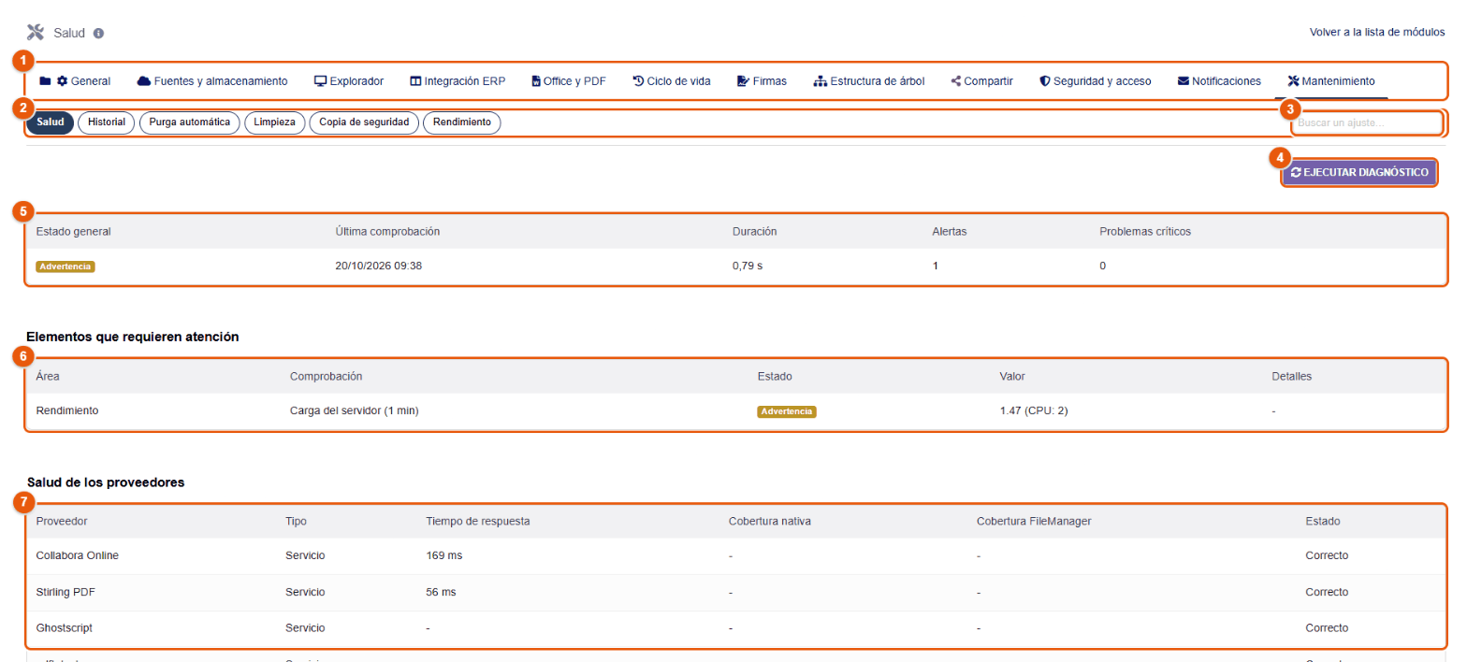Click the monitor icon for Explorador
This screenshot has height=662, width=1467.
(320, 81)
